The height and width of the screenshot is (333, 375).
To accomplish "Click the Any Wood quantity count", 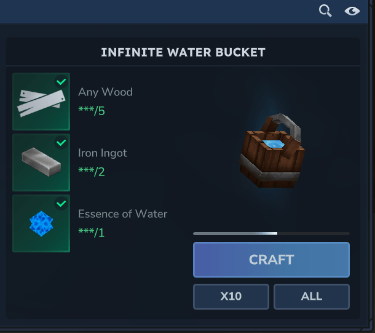I will tap(92, 111).
